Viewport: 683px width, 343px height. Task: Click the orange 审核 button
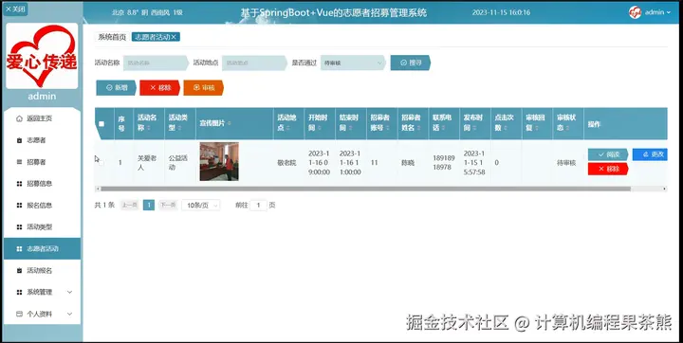[x=203, y=87]
